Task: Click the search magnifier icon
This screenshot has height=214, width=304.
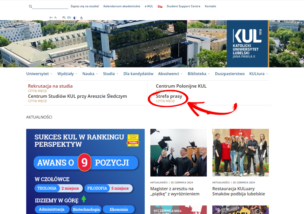Action: point(30,6)
